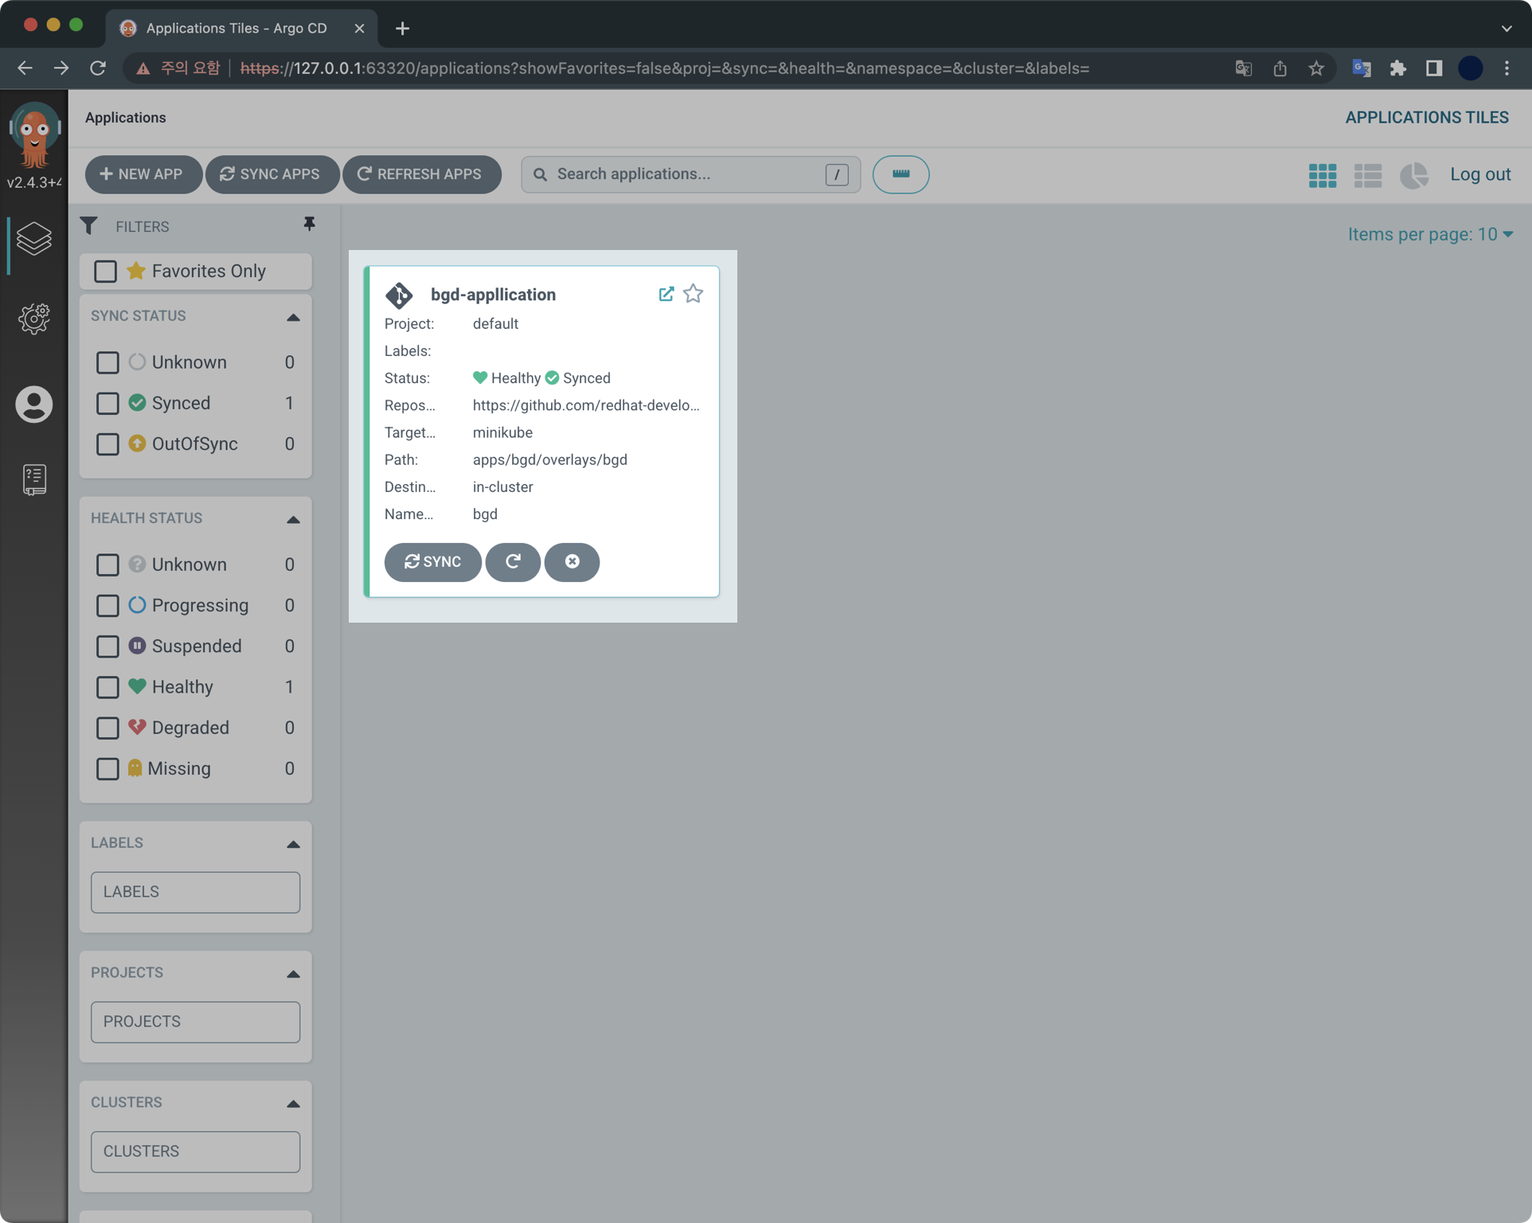Open the Settings gear in the sidebar
This screenshot has height=1223, width=1532.
coord(33,318)
